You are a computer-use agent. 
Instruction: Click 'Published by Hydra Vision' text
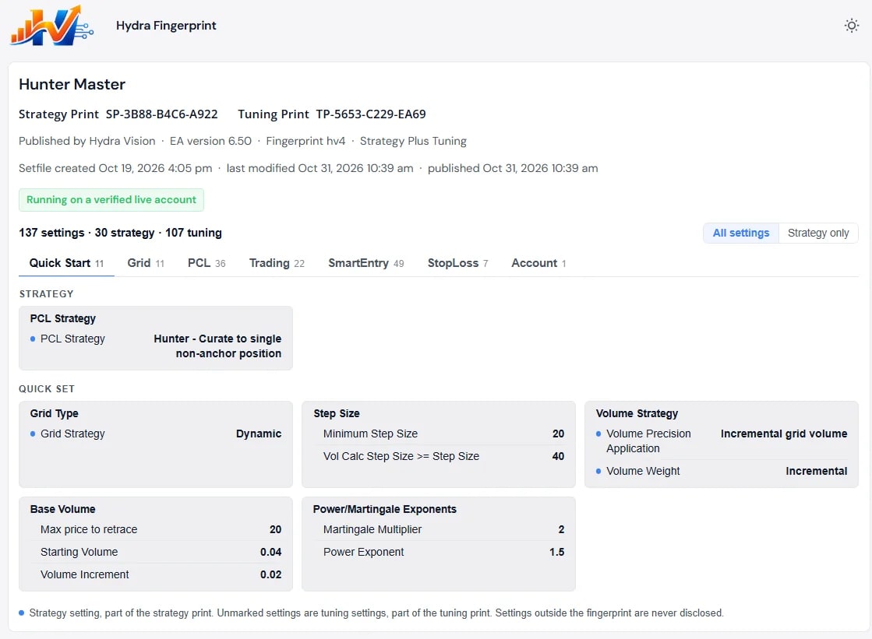(x=86, y=141)
